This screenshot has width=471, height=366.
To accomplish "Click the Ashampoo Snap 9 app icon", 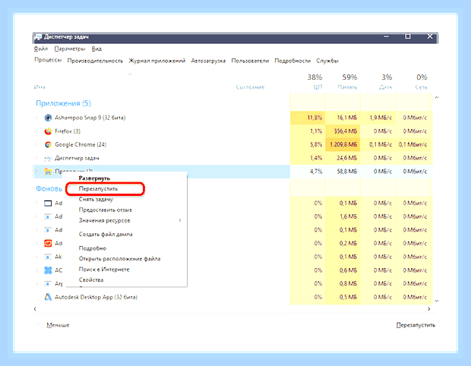I will [x=48, y=118].
